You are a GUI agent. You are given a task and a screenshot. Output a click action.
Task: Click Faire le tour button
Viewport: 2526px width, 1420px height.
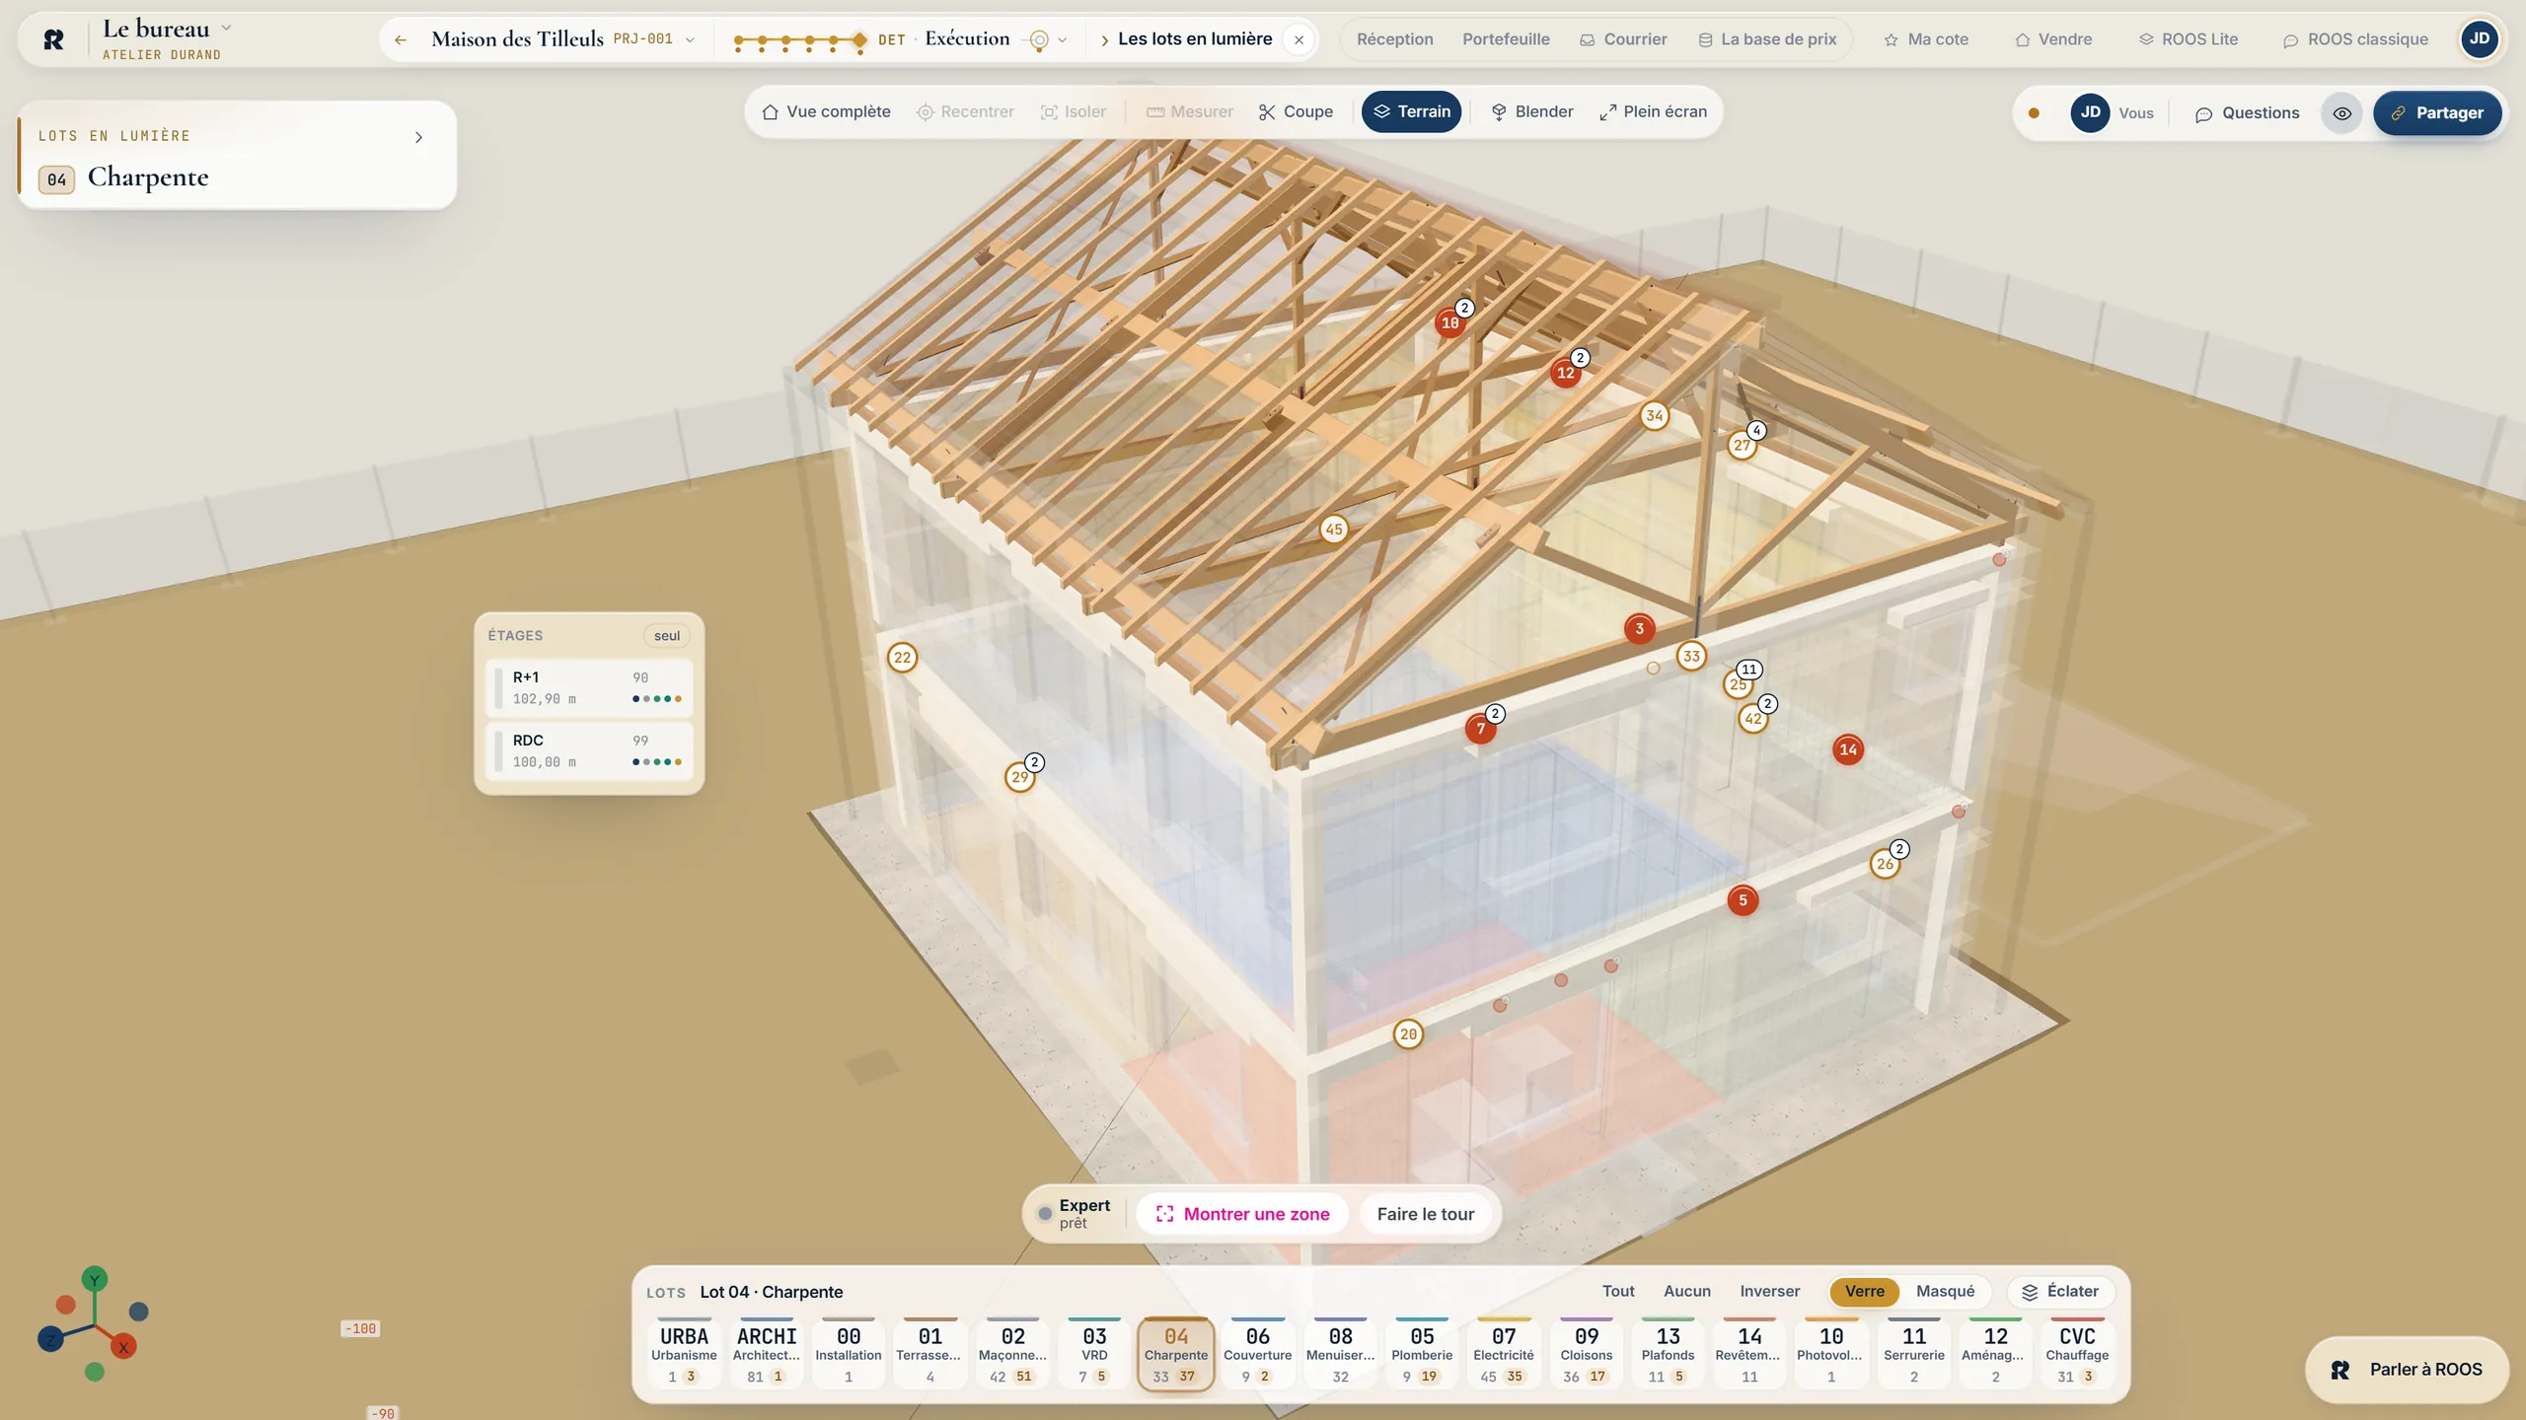point(1425,1214)
